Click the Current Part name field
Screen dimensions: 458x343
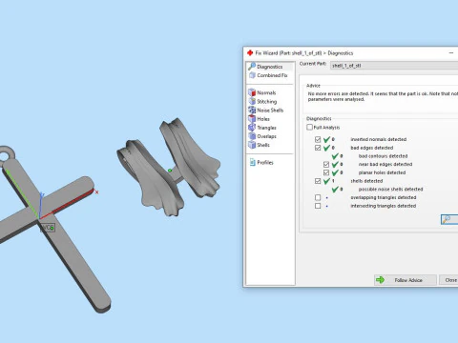(x=394, y=66)
